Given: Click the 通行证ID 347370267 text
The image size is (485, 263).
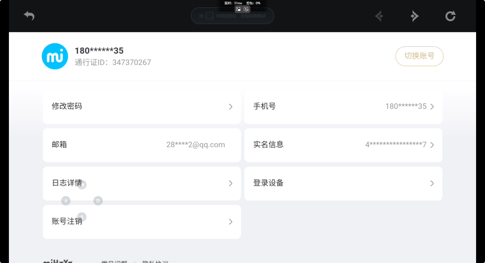Looking at the screenshot, I should point(113,62).
